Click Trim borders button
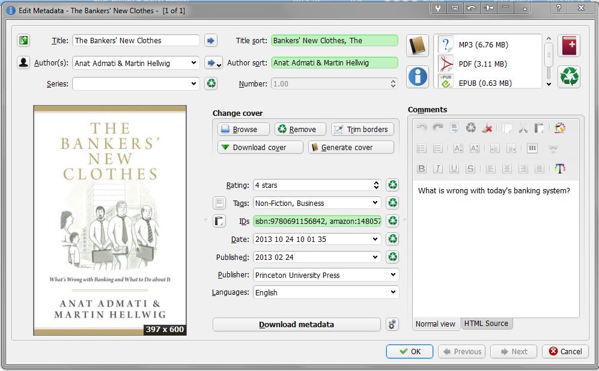 [362, 129]
